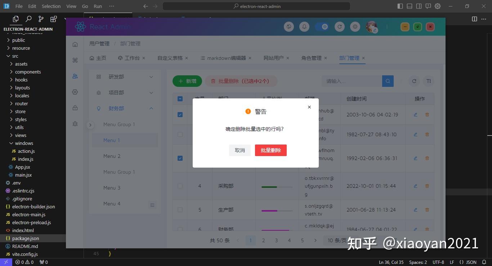Click the bug icon in the sidebar
The width and height of the screenshot is (492, 266).
click(x=75, y=124)
